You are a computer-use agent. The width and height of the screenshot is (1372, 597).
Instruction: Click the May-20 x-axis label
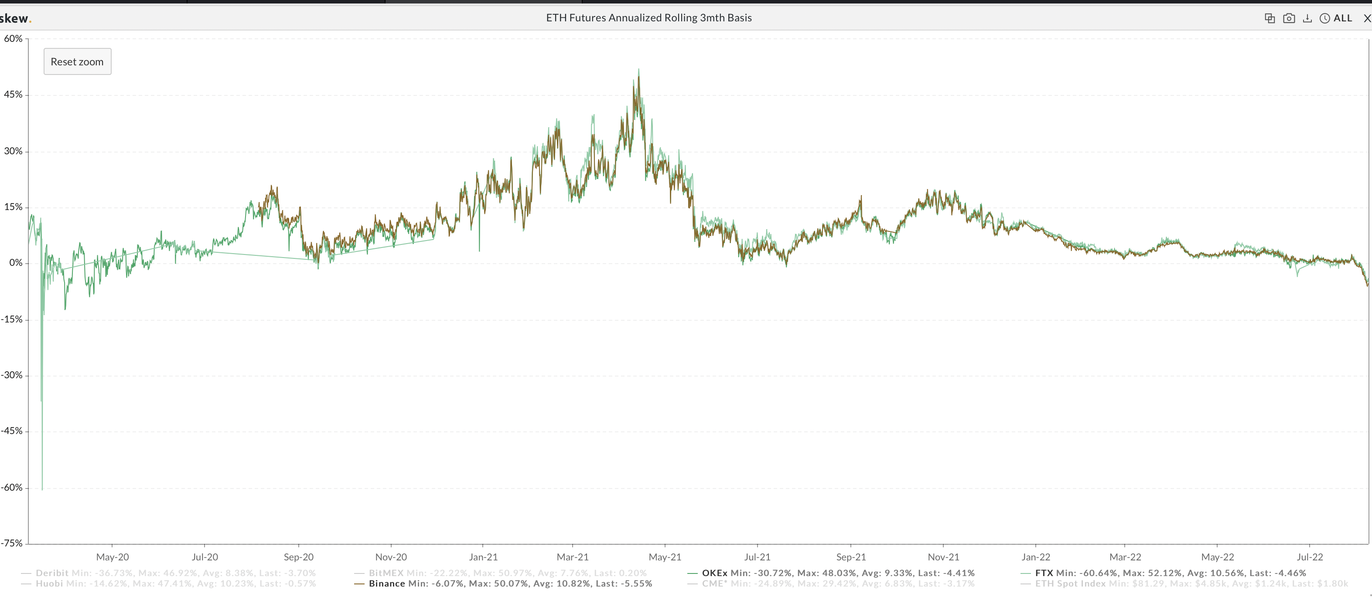pyautogui.click(x=113, y=557)
